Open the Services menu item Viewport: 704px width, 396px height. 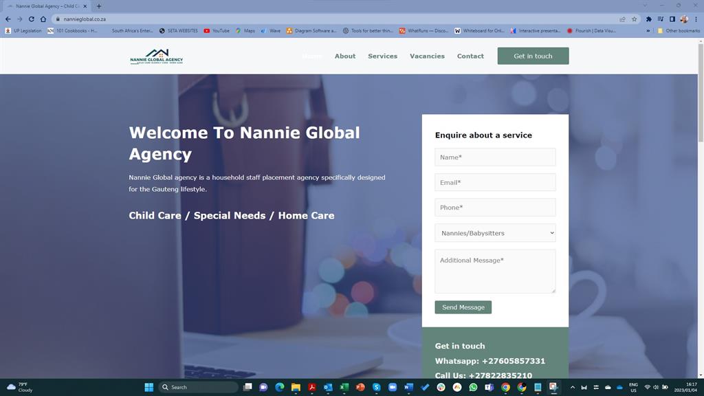382,56
